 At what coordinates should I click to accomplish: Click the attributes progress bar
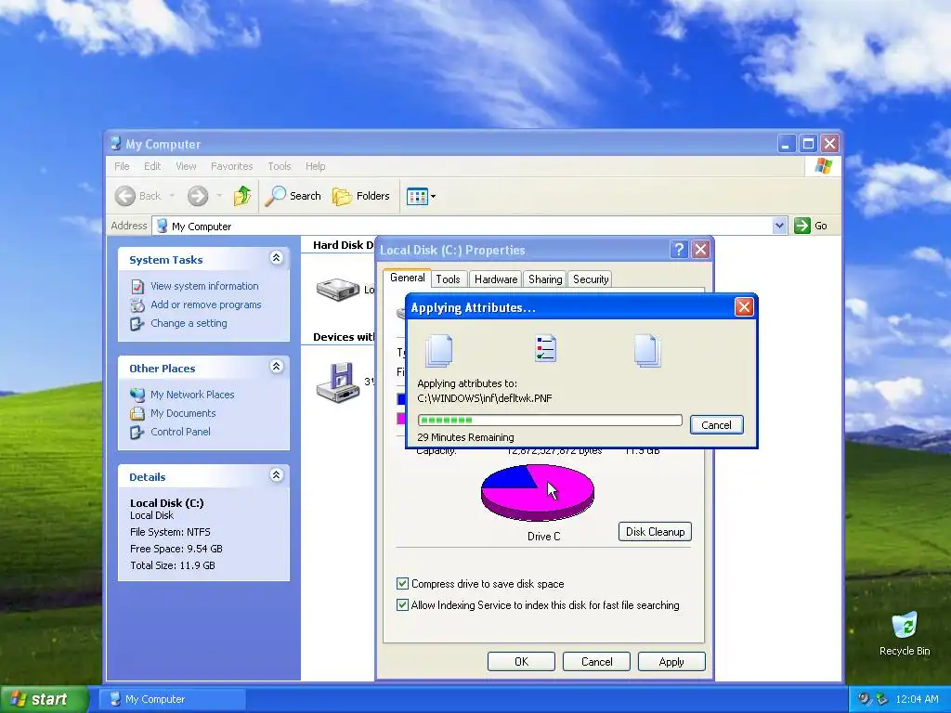coord(550,421)
